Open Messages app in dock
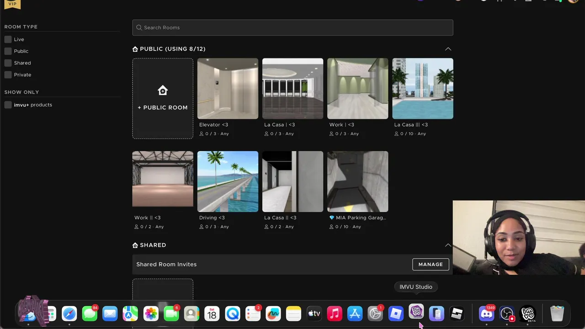585x329 pixels. (90, 313)
